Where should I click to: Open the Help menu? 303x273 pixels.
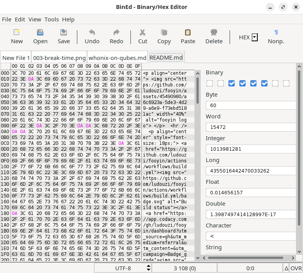pyautogui.click(x=68, y=19)
